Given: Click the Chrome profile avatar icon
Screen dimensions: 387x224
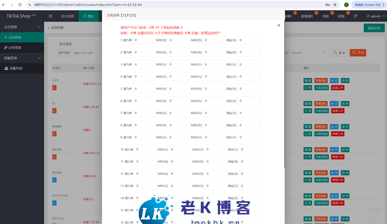Looking at the screenshot, I should (x=346, y=5).
